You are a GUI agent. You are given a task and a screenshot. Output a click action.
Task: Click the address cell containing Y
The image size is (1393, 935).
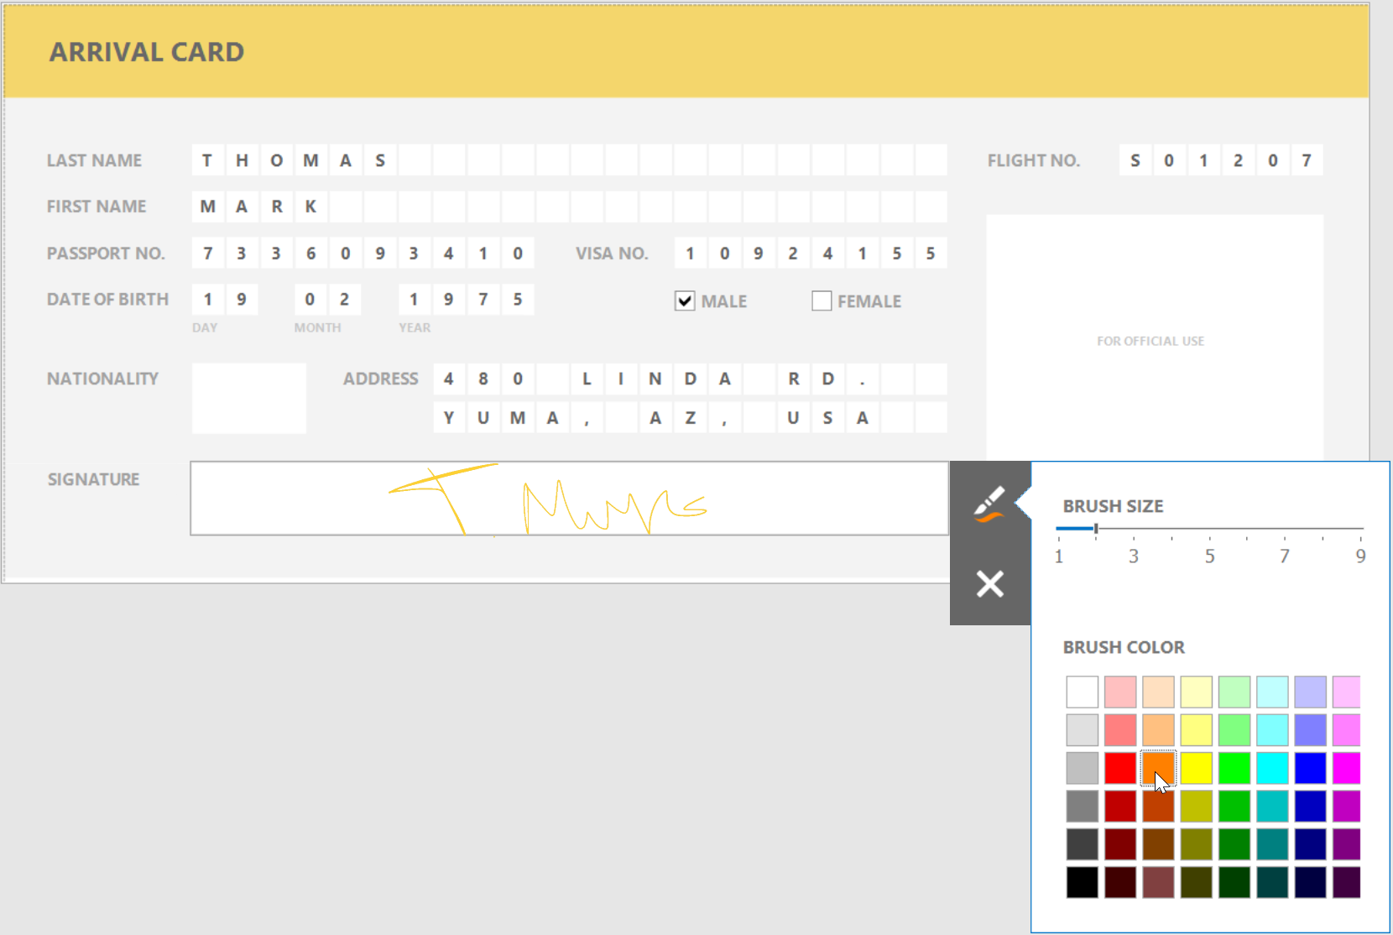tap(449, 417)
